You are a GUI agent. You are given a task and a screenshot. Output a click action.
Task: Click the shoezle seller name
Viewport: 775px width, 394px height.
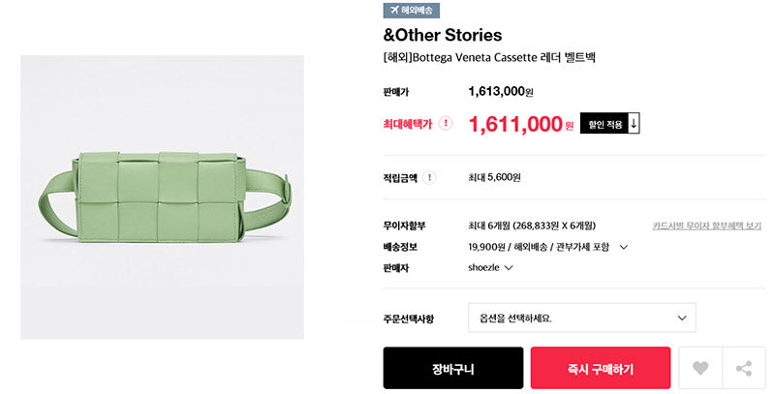(483, 267)
